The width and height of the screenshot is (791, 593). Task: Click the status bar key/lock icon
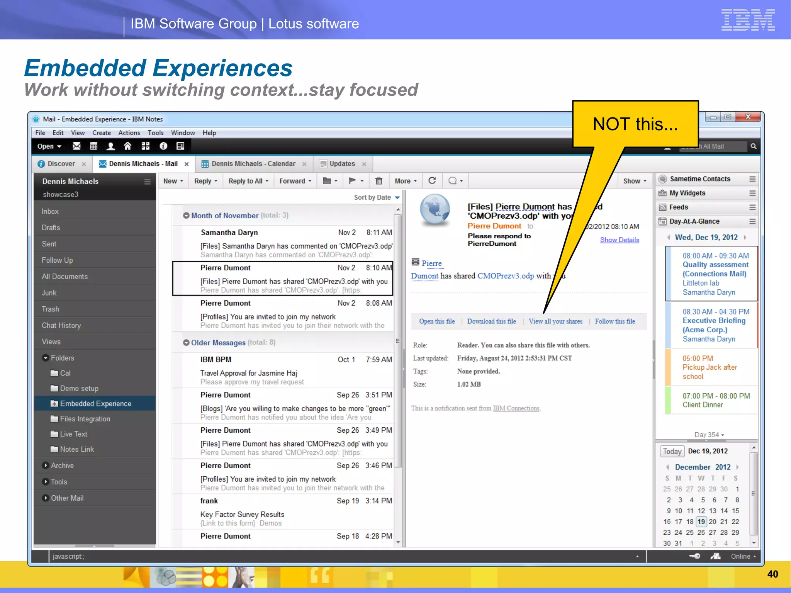coord(695,556)
